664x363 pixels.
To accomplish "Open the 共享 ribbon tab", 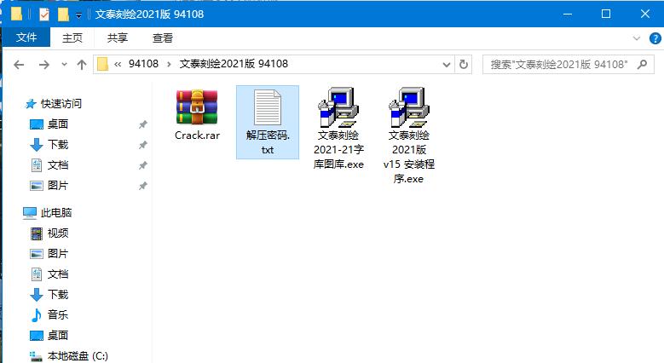I will click(118, 38).
